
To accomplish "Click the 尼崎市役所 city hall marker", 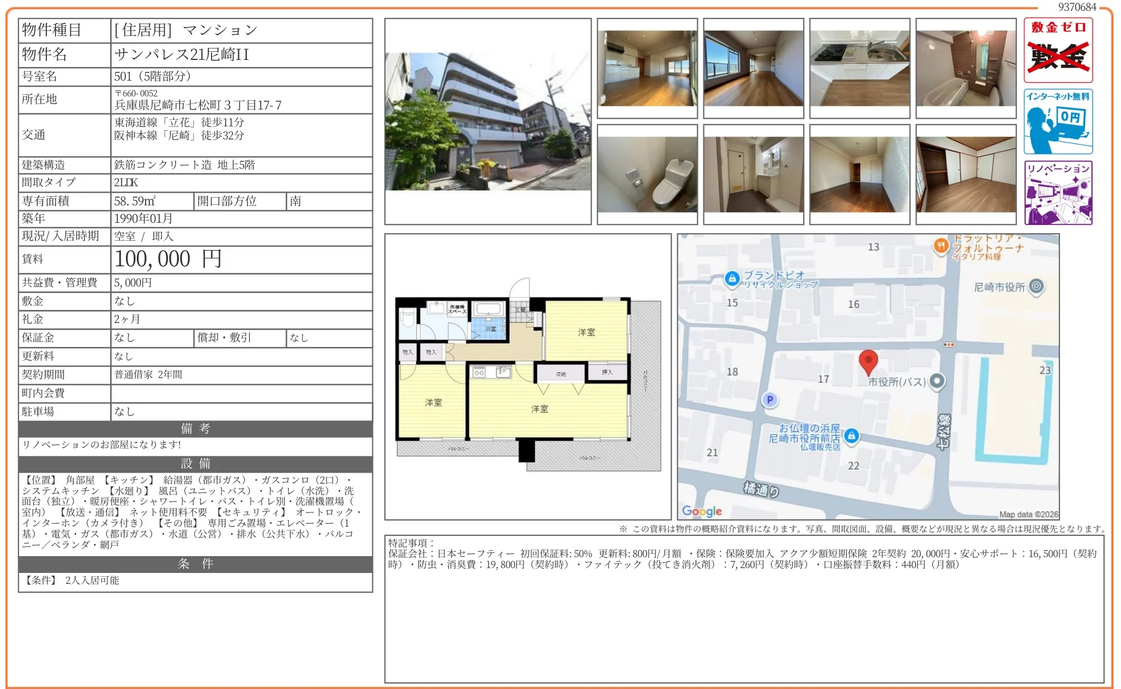I will pyautogui.click(x=1036, y=286).
